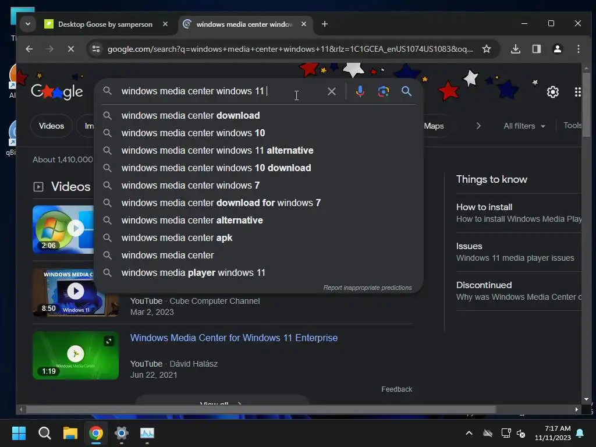This screenshot has height=447, width=596.
Task: Open Chrome downloads icon
Action: (516, 49)
